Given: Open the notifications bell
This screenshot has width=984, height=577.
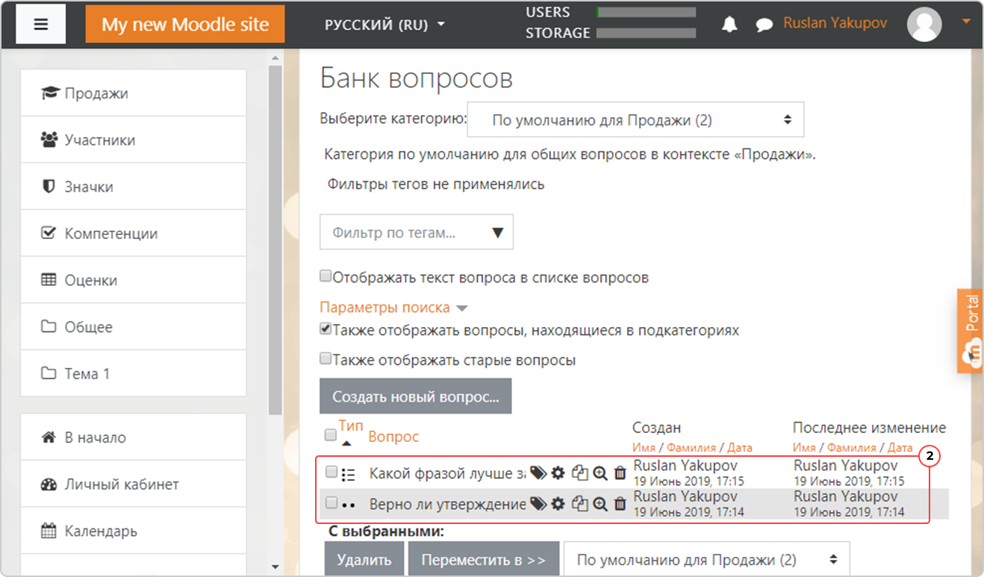Looking at the screenshot, I should [729, 24].
